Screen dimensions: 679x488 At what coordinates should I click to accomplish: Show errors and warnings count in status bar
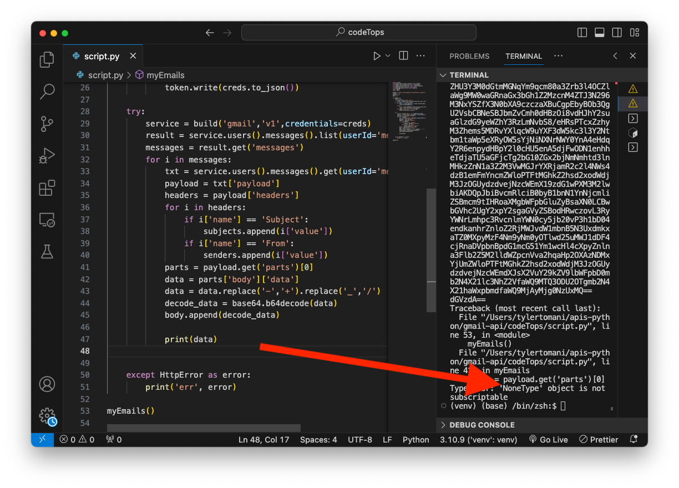tap(77, 440)
